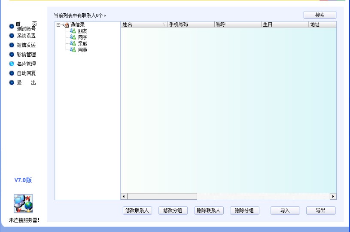The image size is (350, 232).
Task: Click the server connection status icon
Action: click(x=23, y=203)
